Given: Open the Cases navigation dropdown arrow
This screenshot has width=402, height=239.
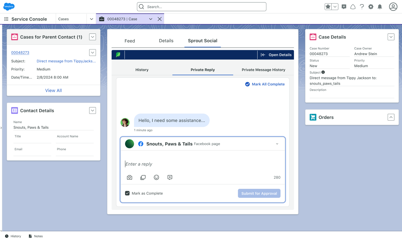Looking at the screenshot, I should pos(91,19).
